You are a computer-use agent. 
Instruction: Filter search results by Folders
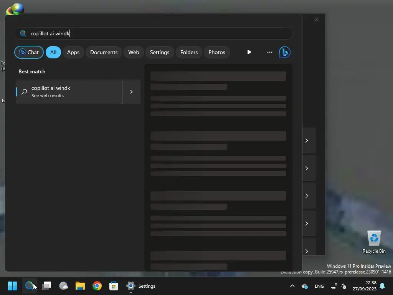(189, 52)
